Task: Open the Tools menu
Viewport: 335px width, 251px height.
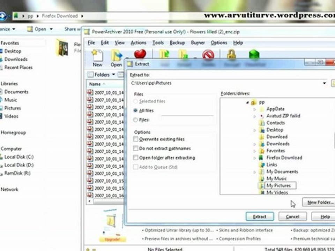Action: click(x=158, y=43)
